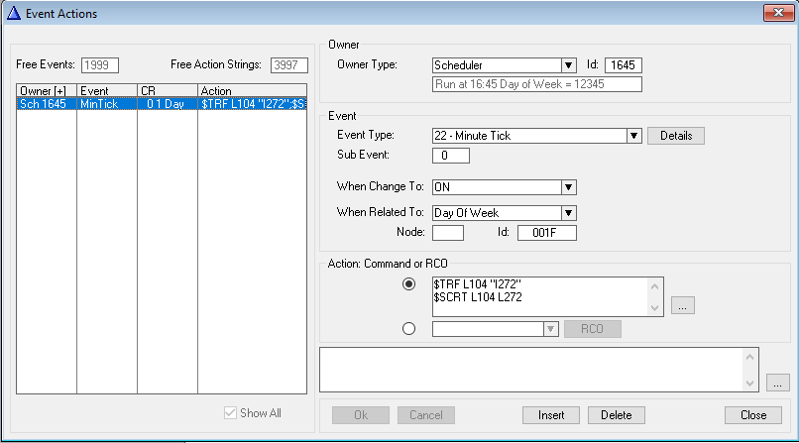Click the disabled RCO button
The height and width of the screenshot is (443, 799).
(592, 329)
